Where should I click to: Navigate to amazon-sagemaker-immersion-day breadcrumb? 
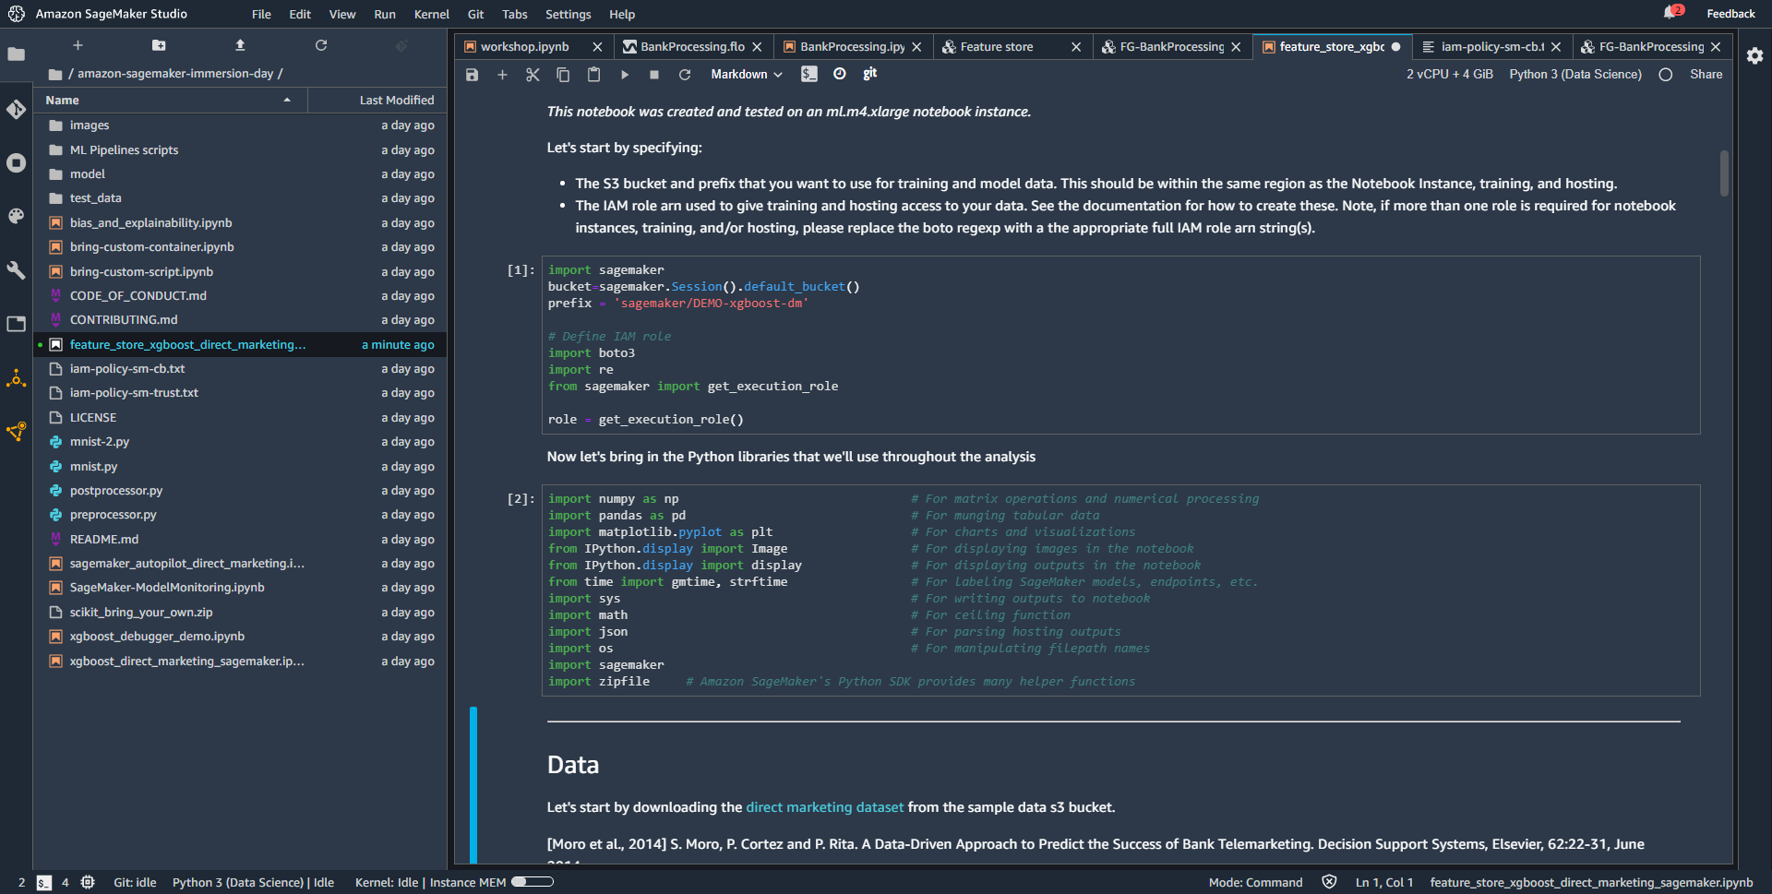(175, 74)
